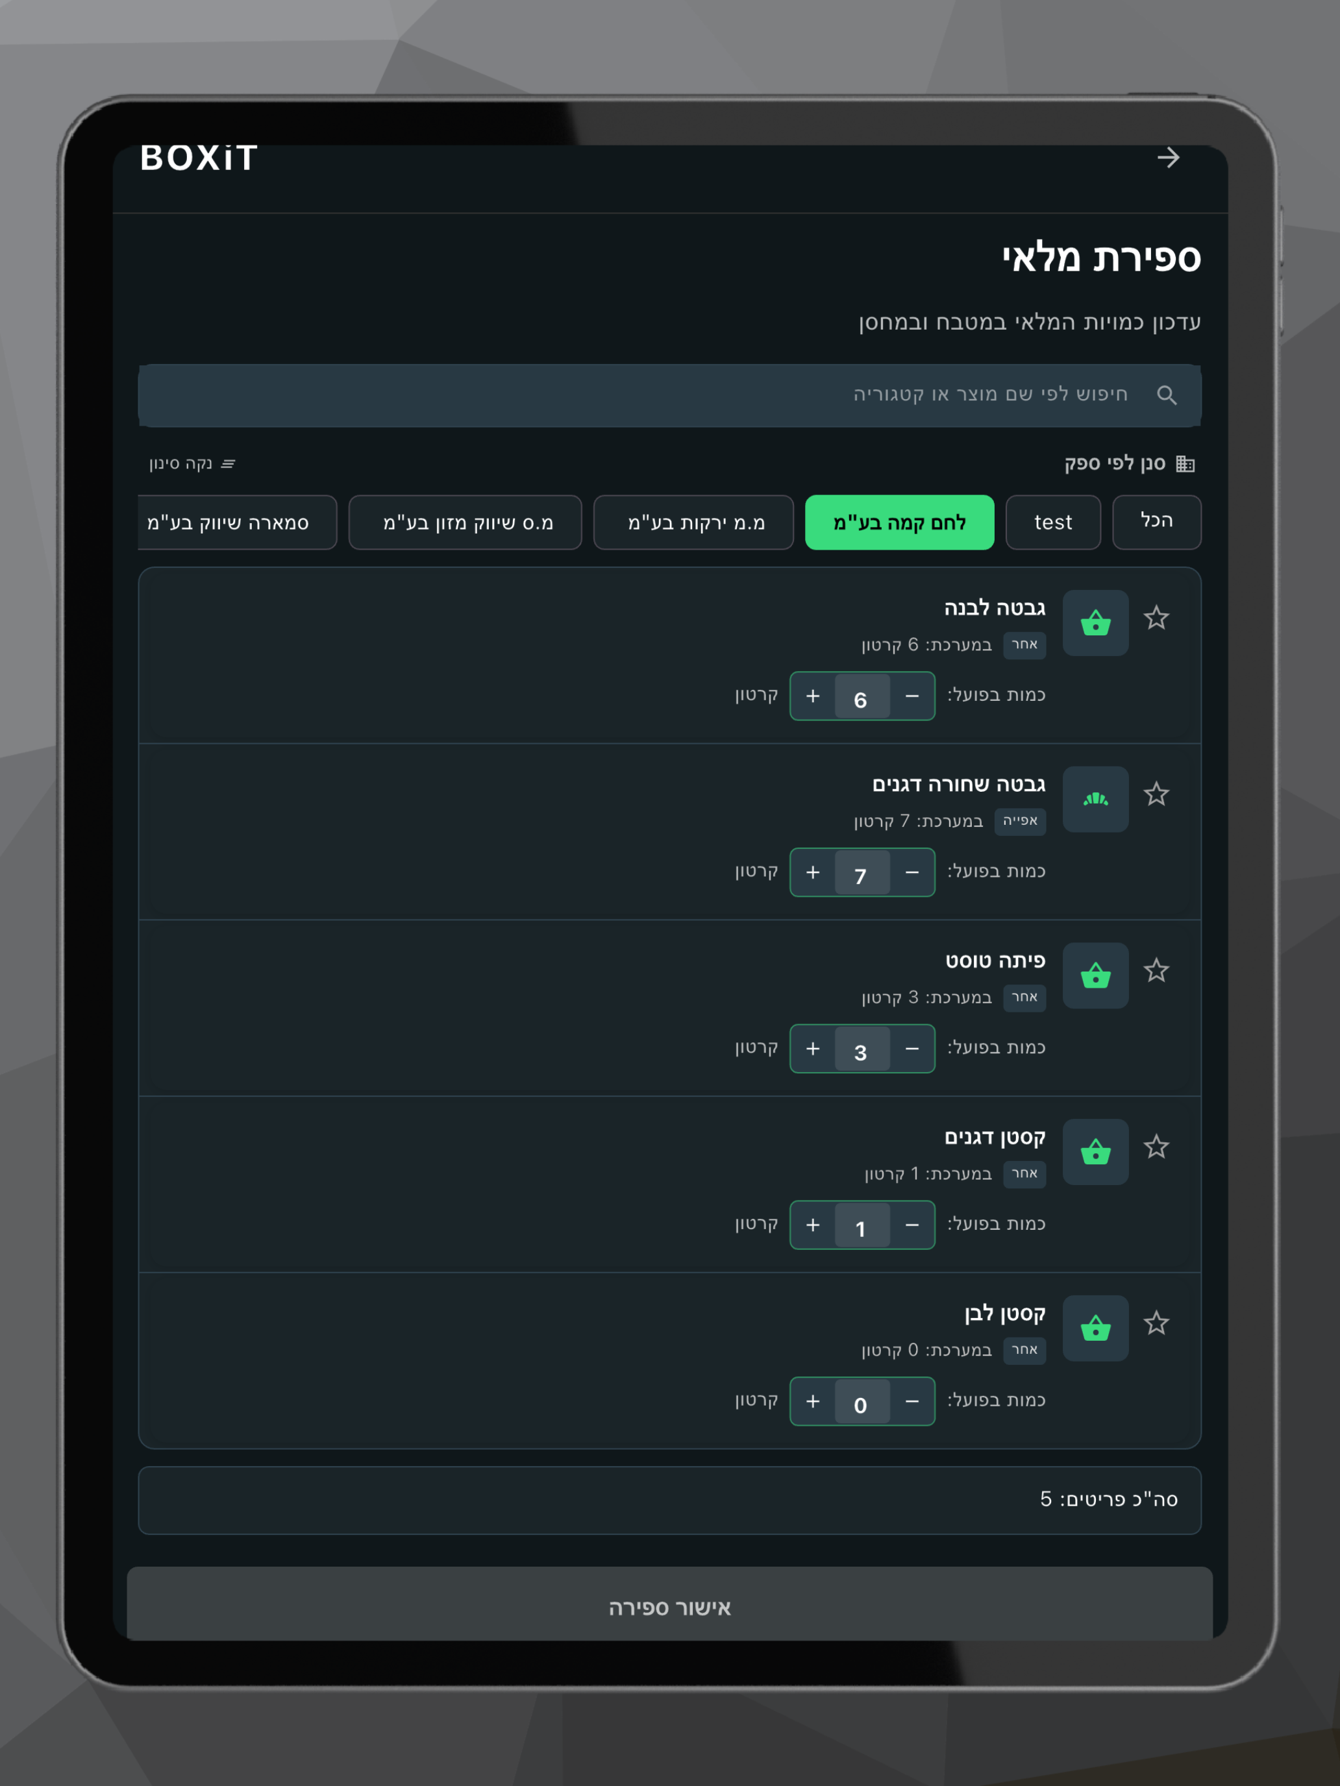Select the לחם קמה בע"מ tab
The image size is (1340, 1786).
point(899,522)
